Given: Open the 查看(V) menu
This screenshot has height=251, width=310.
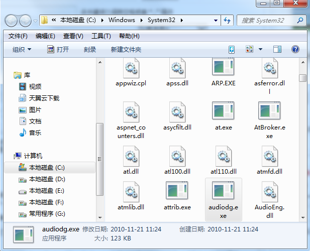Looking at the screenshot, I should pos(73,36).
